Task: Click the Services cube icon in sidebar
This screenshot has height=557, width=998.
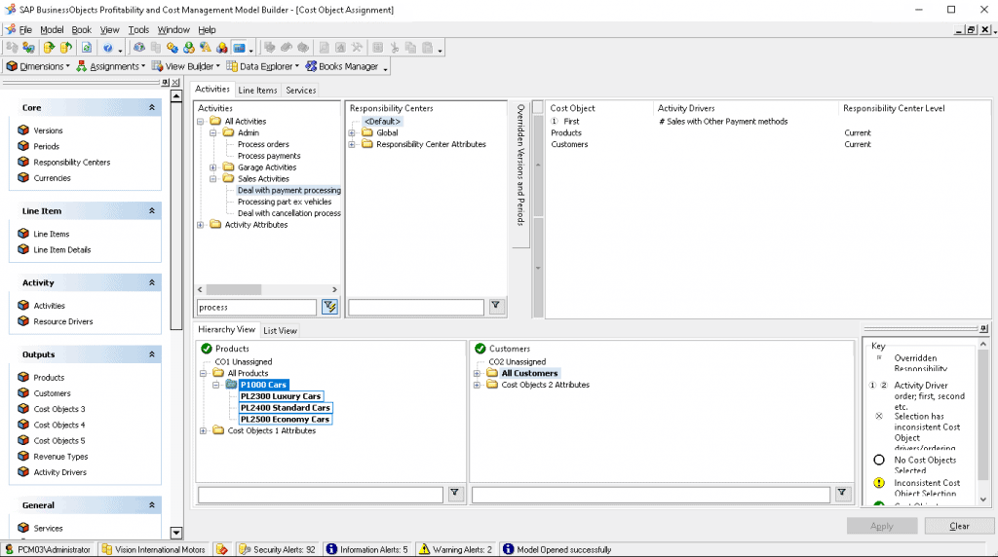Action: (23, 529)
